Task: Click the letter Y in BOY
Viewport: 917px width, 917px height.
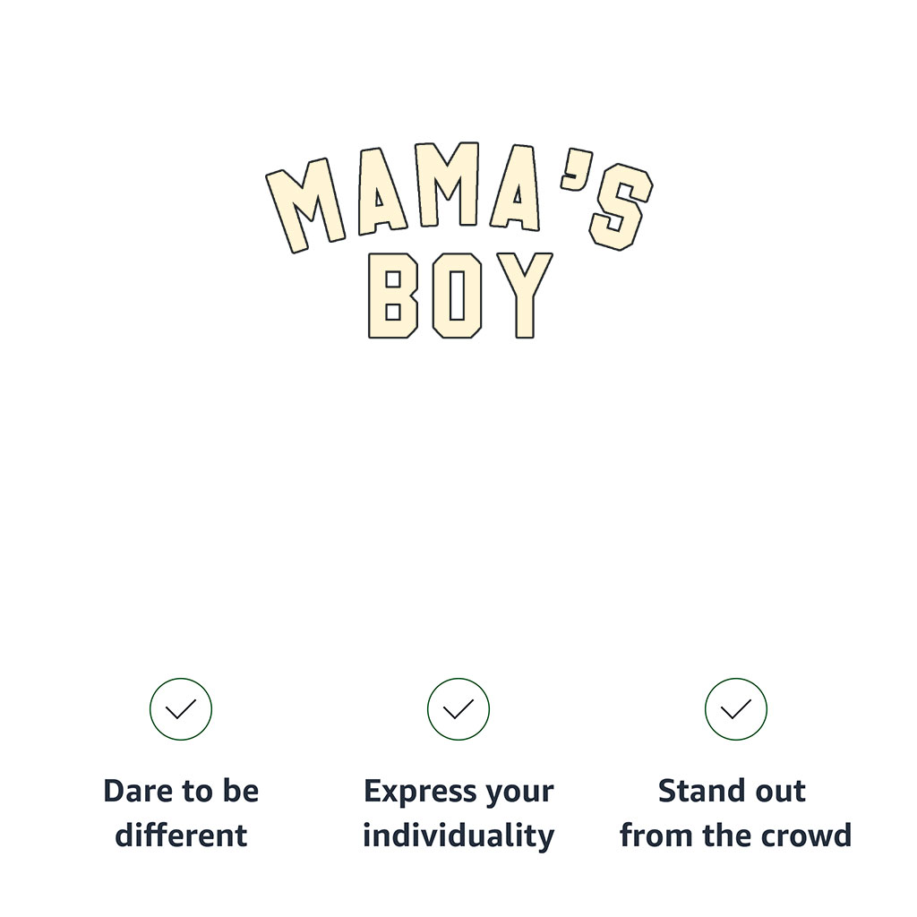Action: point(525,294)
